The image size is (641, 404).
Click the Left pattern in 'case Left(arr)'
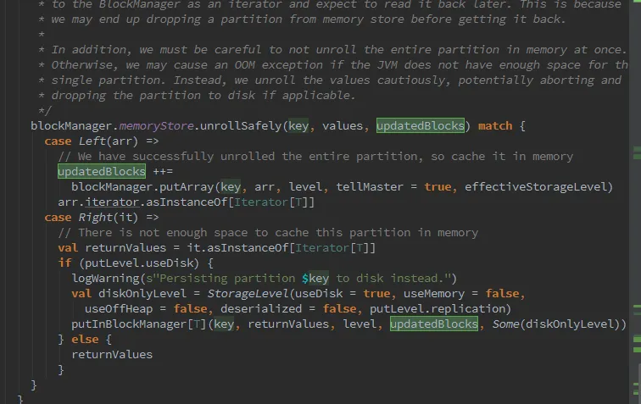[92, 141]
